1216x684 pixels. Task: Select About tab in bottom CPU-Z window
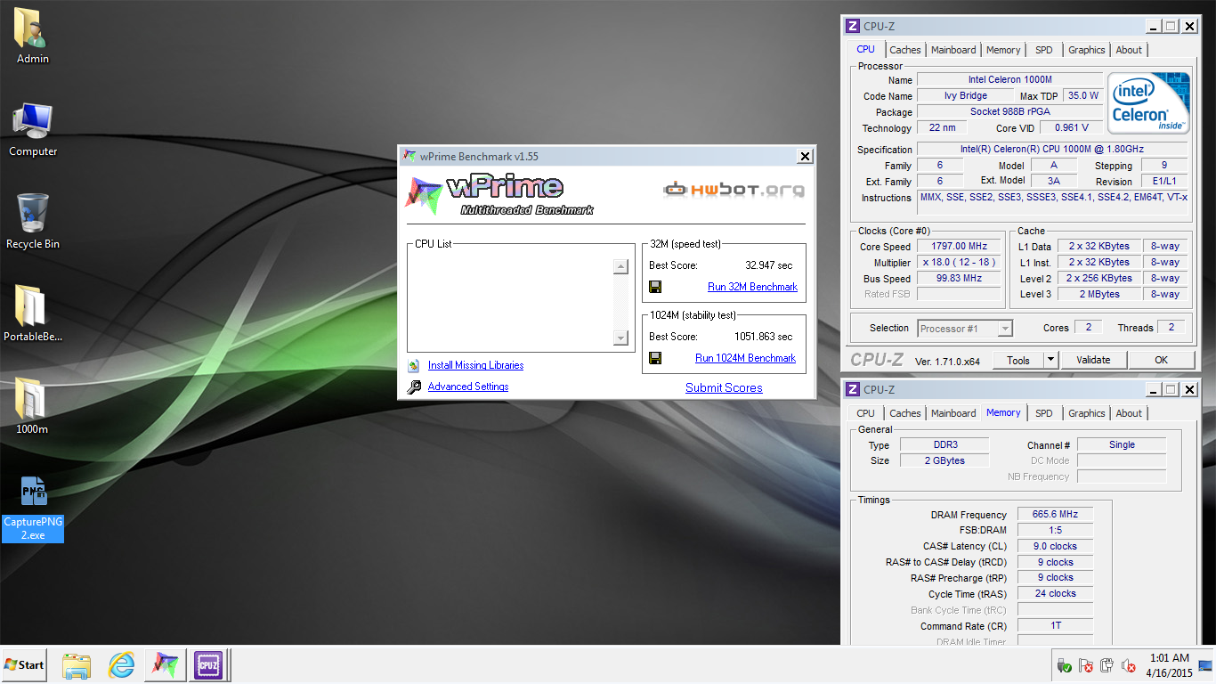tap(1129, 413)
